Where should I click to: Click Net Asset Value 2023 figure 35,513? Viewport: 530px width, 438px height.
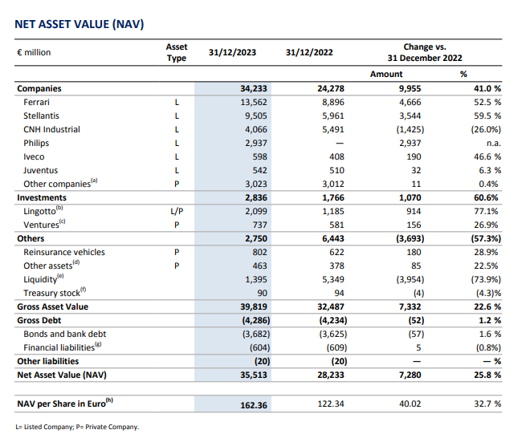(254, 375)
